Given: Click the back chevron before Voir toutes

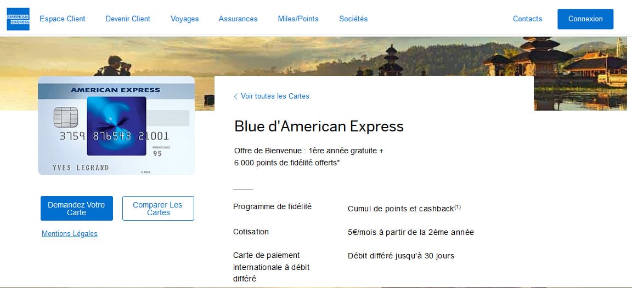Looking at the screenshot, I should tap(235, 96).
